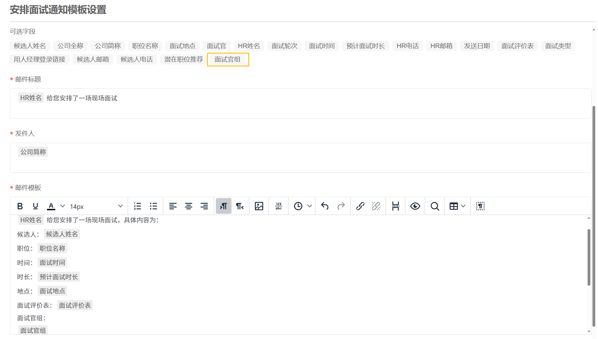This screenshot has width=598, height=339.
Task: Click the font color A swatch
Action: tap(51, 206)
